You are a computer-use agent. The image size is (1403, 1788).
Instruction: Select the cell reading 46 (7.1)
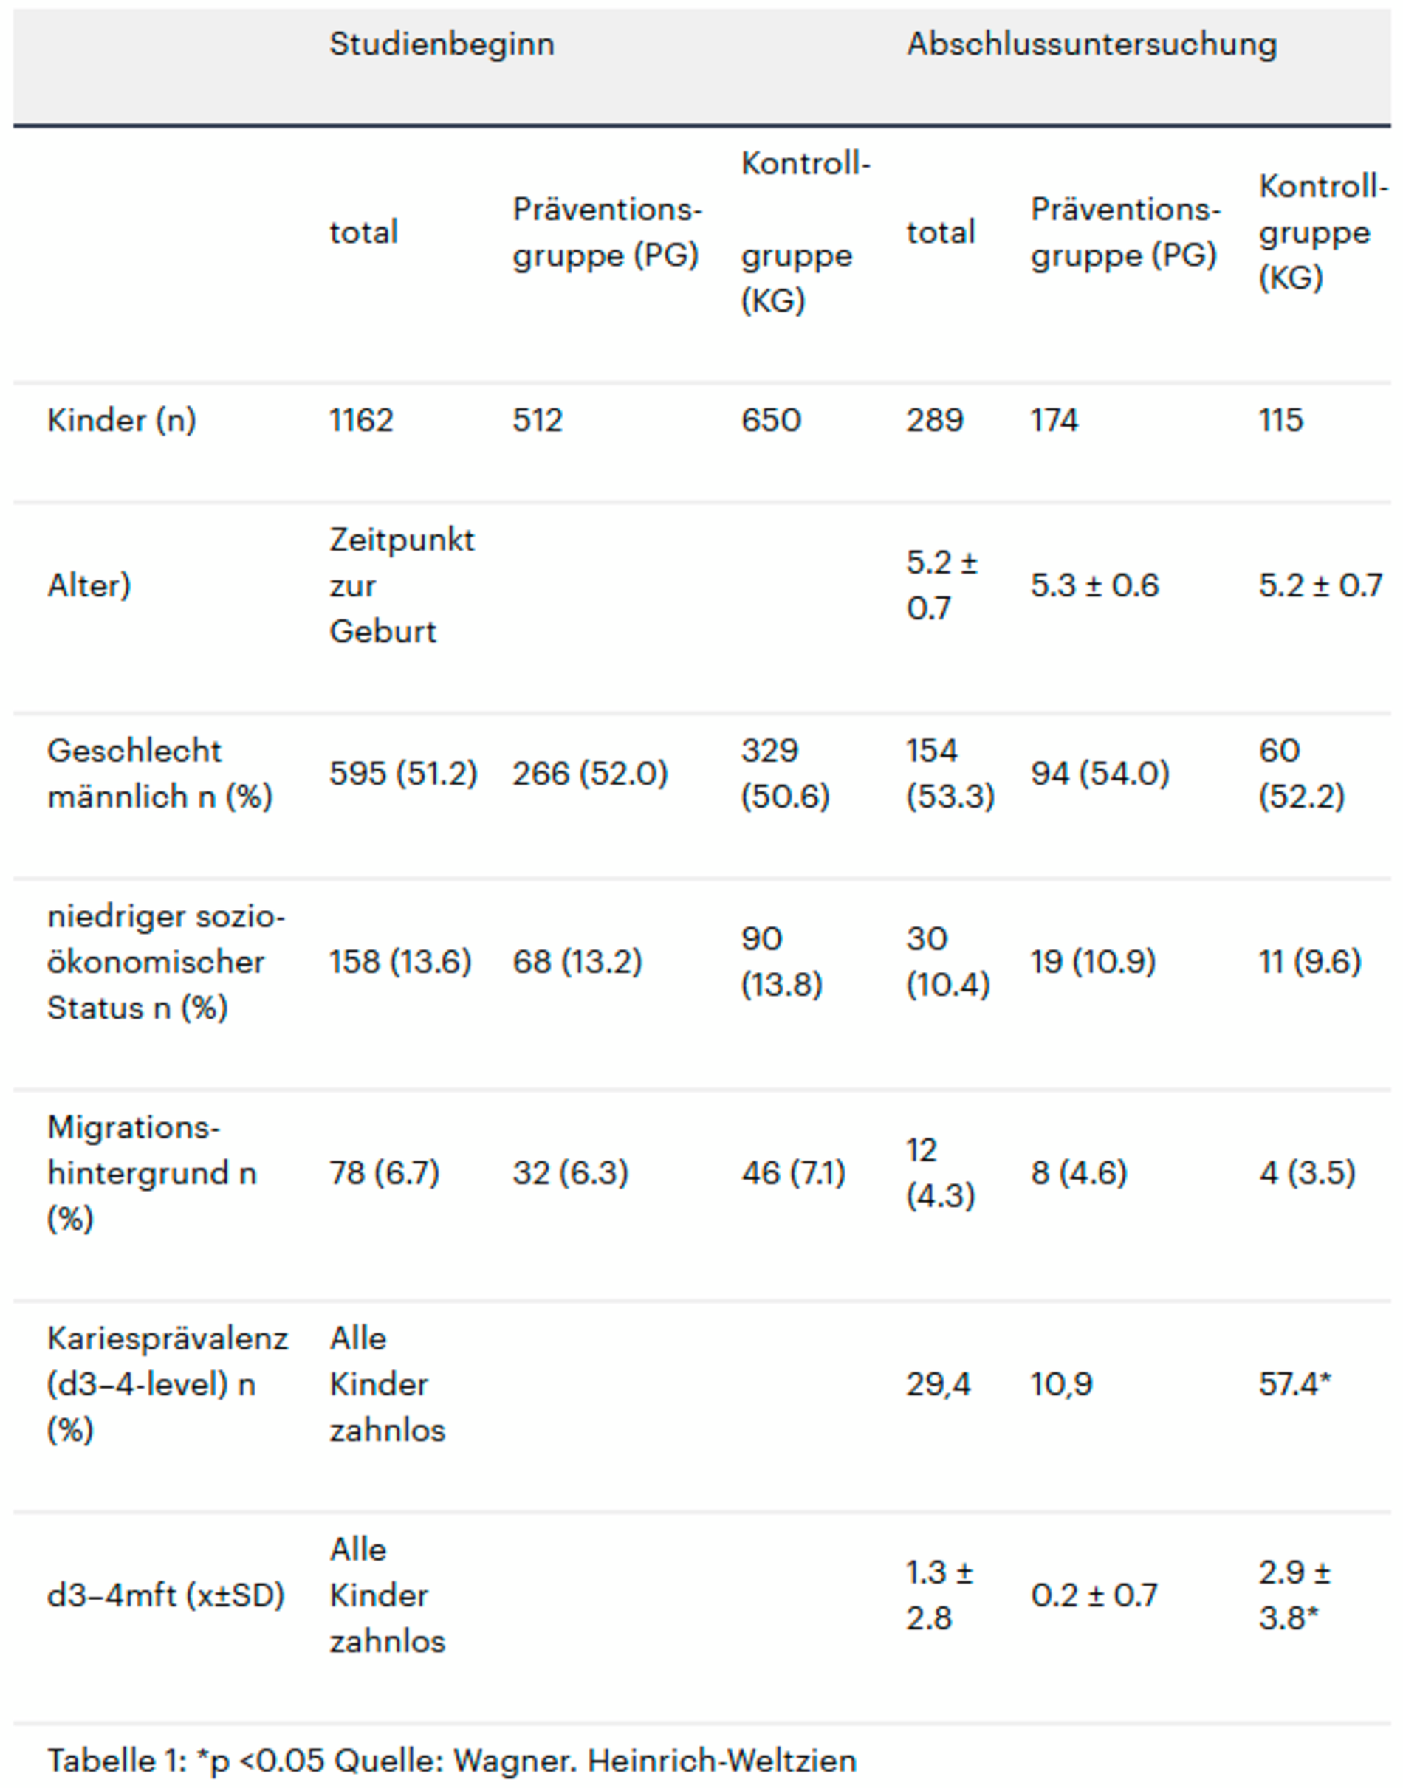pos(792,1173)
